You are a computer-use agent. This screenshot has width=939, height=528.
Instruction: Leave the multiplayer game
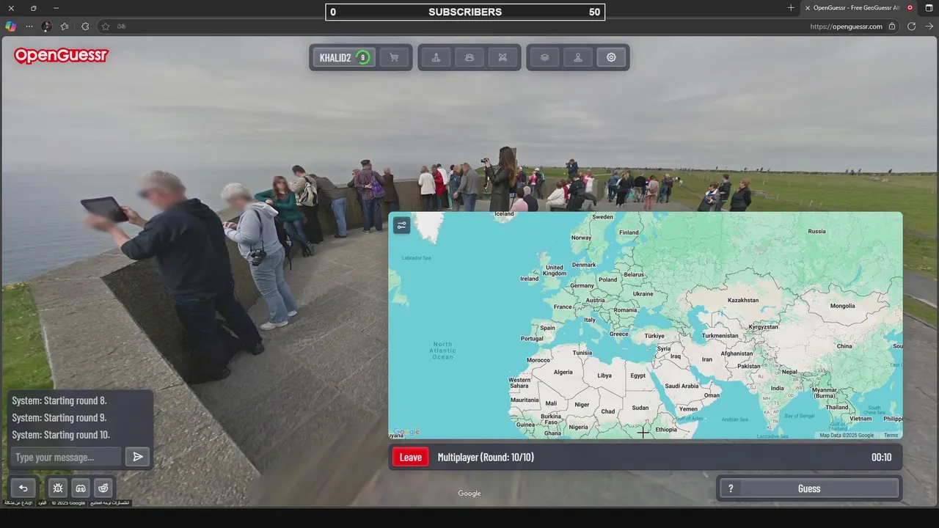[411, 457]
